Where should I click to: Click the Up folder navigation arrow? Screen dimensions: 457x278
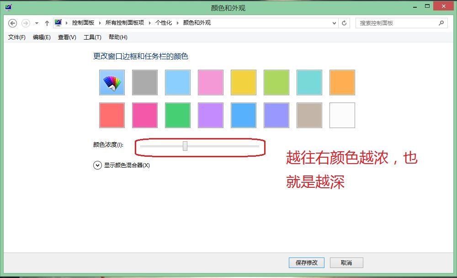click(47, 23)
